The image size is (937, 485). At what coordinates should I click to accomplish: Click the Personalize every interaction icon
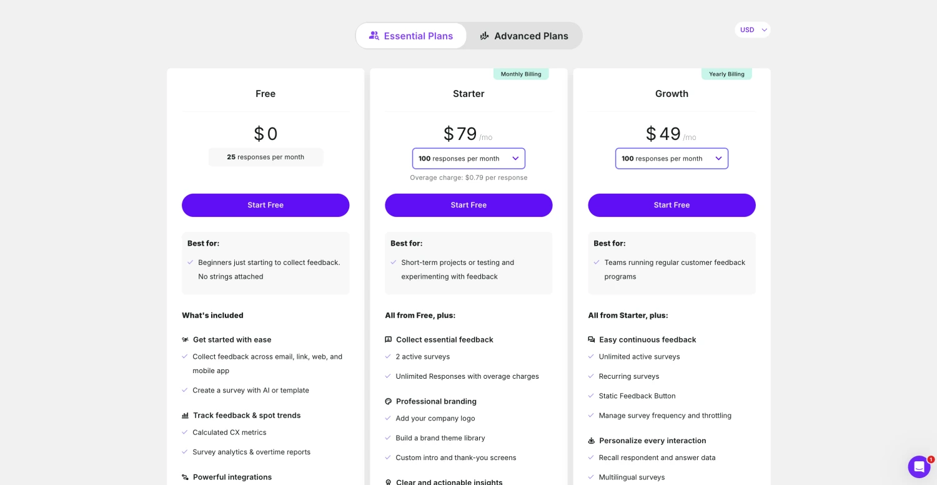click(592, 441)
